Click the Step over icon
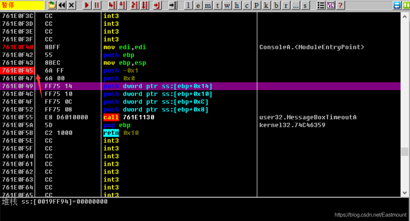Image resolution: width=410 pixels, height=221 pixels. tap(122, 5)
